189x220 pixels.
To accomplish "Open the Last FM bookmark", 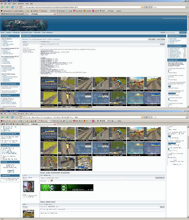I will click(96, 11).
